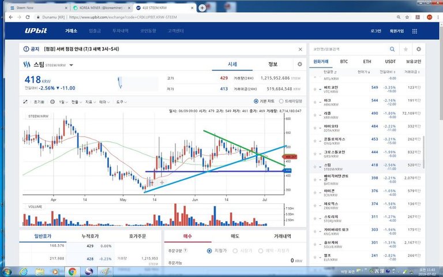Select the 스토리지 STORJ/KRW row
The height and width of the screenshot is (277, 443).
pos(366,219)
